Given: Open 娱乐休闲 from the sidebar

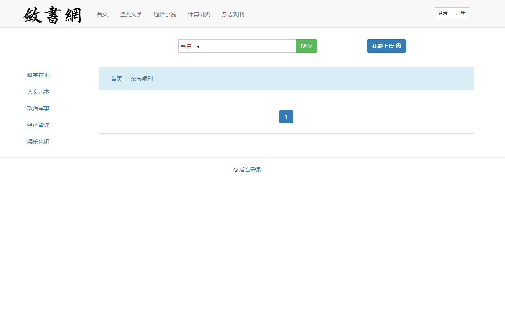Looking at the screenshot, I should pos(38,141).
